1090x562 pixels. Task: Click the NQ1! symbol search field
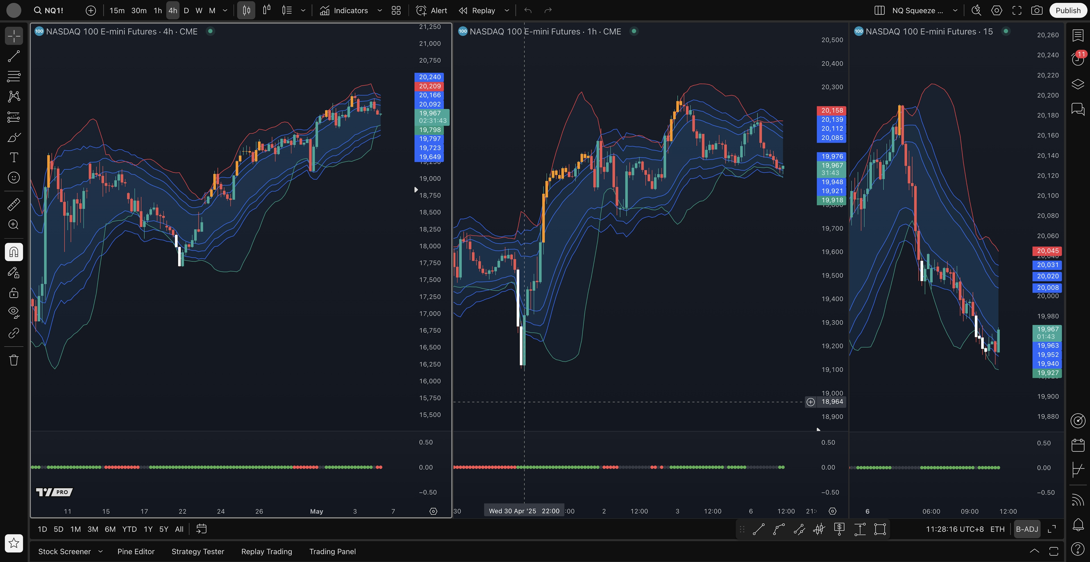[49, 11]
